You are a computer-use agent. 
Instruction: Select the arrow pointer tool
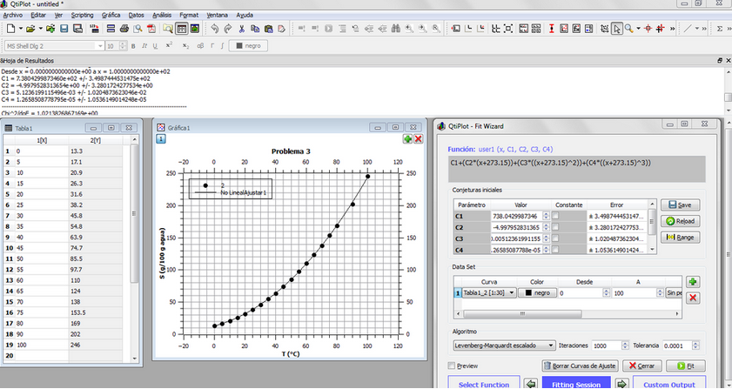click(617, 29)
